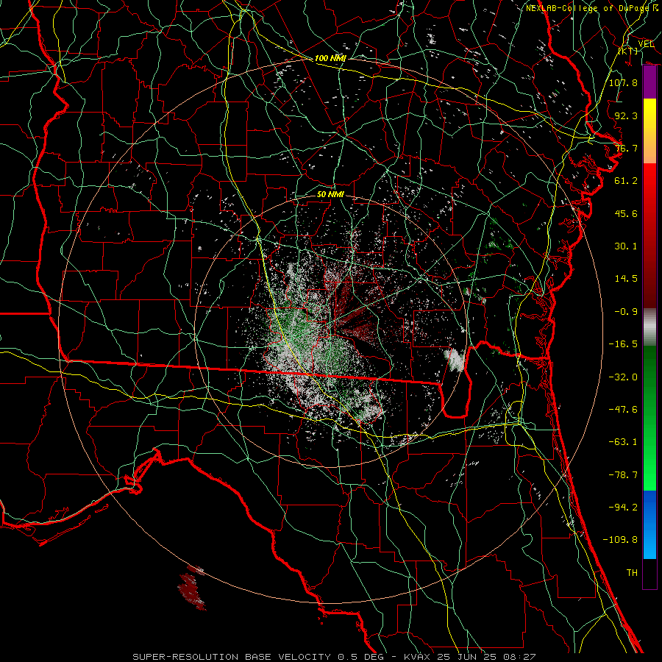The height and width of the screenshot is (662, 662).
Task: Select the 92.3 velocity scale value
Action: tap(626, 115)
